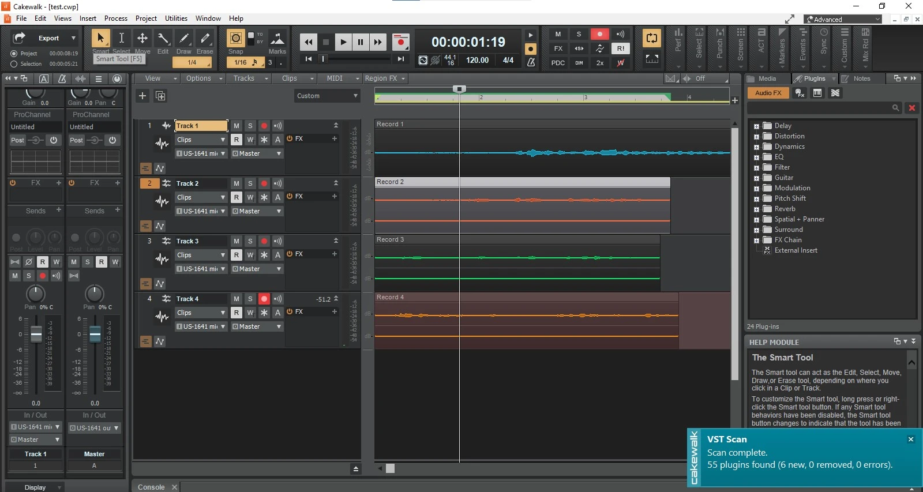Open Track 2 Clips edit filter dropdown
Viewport: 923px width, 492px height.
pyautogui.click(x=201, y=197)
